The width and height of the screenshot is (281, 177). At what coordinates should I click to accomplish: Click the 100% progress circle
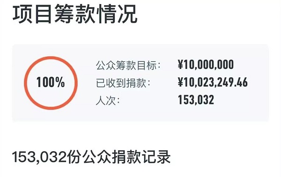51,83
